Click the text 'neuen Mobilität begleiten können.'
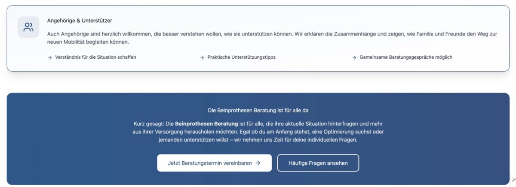 point(88,42)
